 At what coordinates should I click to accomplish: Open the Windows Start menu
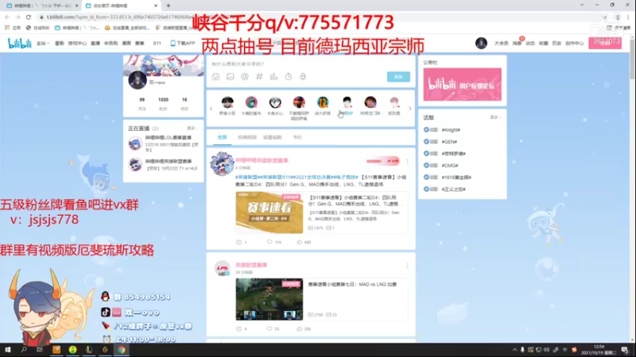tap(8, 350)
